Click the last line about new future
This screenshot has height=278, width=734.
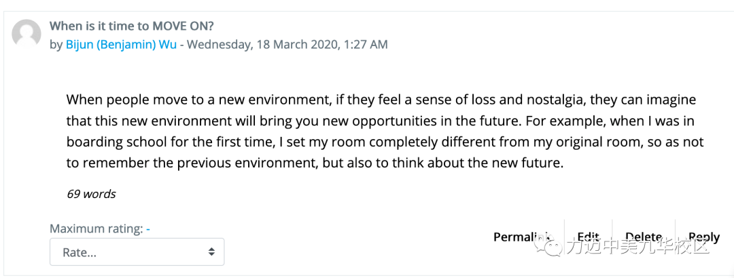tap(313, 163)
